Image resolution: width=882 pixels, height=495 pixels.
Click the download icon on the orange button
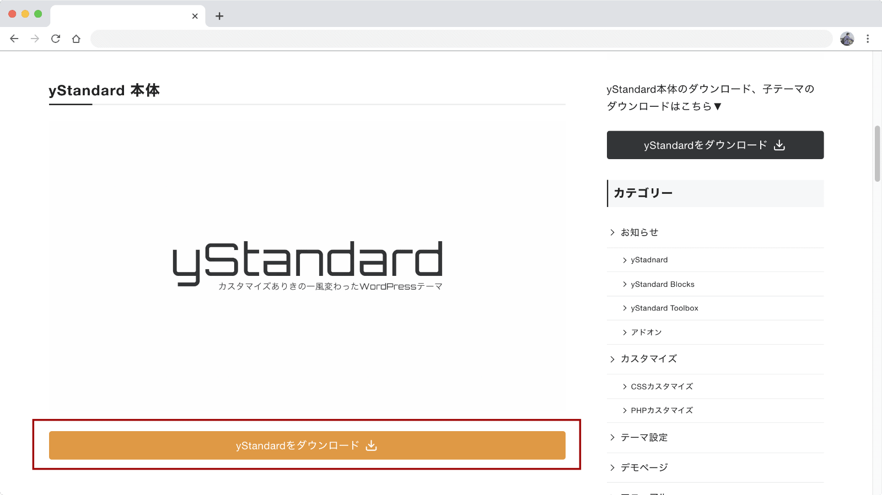[x=372, y=445]
